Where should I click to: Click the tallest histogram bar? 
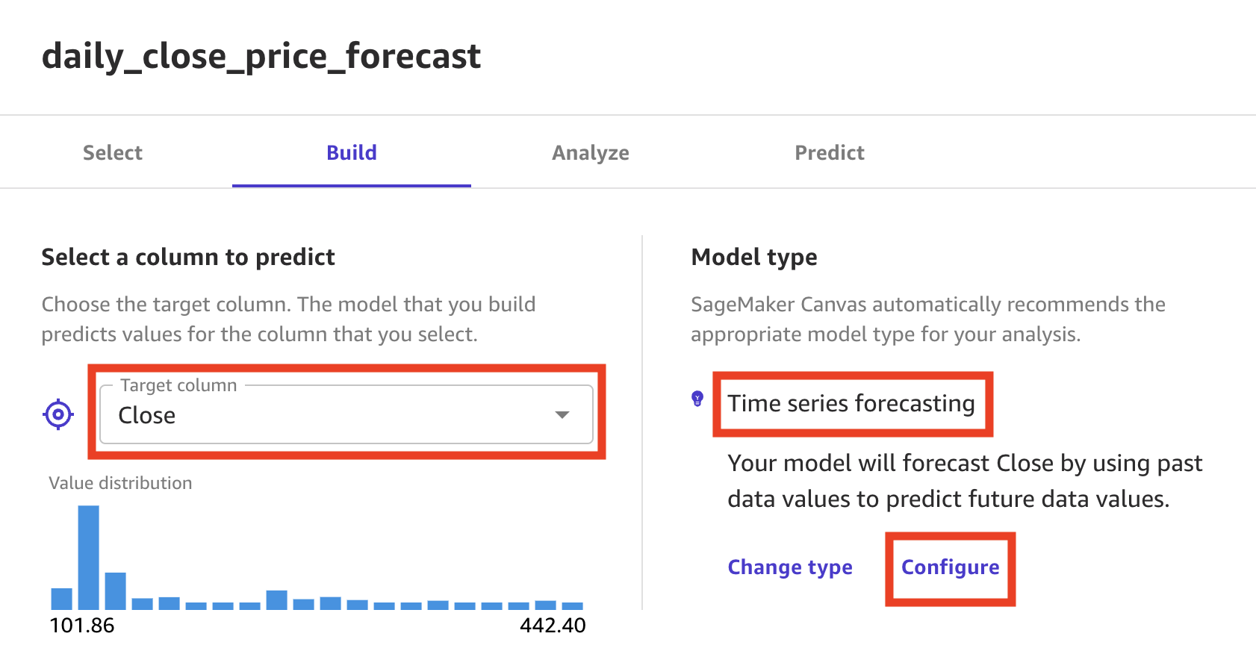click(89, 558)
